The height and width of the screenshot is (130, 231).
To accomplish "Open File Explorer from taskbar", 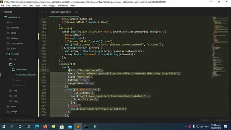I will pyautogui.click(x=53, y=127).
